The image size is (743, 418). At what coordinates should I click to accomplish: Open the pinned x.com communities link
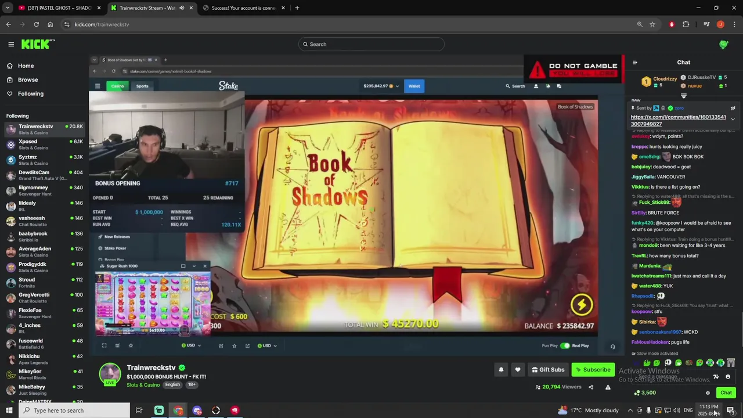click(678, 120)
